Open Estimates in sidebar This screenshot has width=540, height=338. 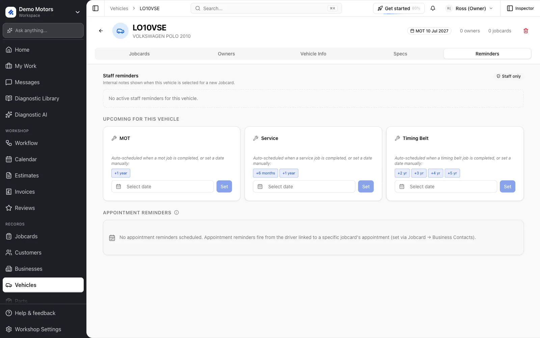43,175
